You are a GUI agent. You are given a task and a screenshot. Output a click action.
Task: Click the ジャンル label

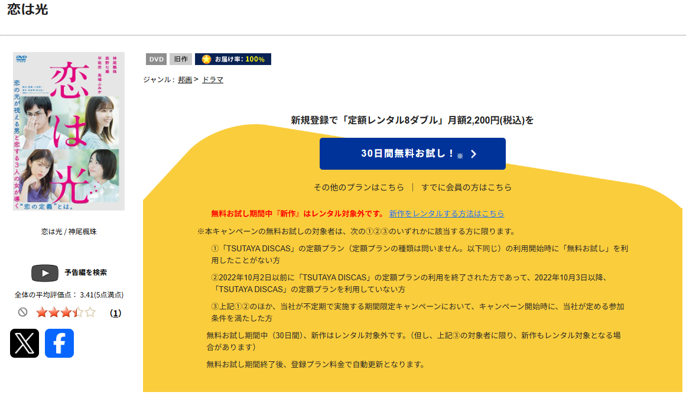pos(159,80)
